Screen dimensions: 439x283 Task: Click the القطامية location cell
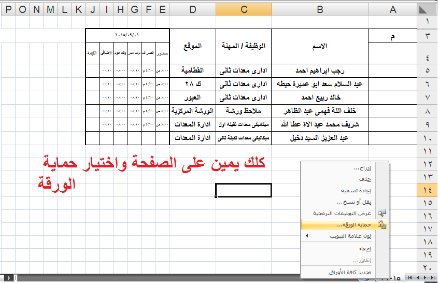click(x=193, y=70)
